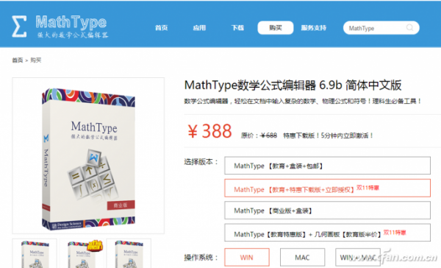Select version 商业版+盒装
The width and height of the screenshot is (441, 268).
coord(327,211)
